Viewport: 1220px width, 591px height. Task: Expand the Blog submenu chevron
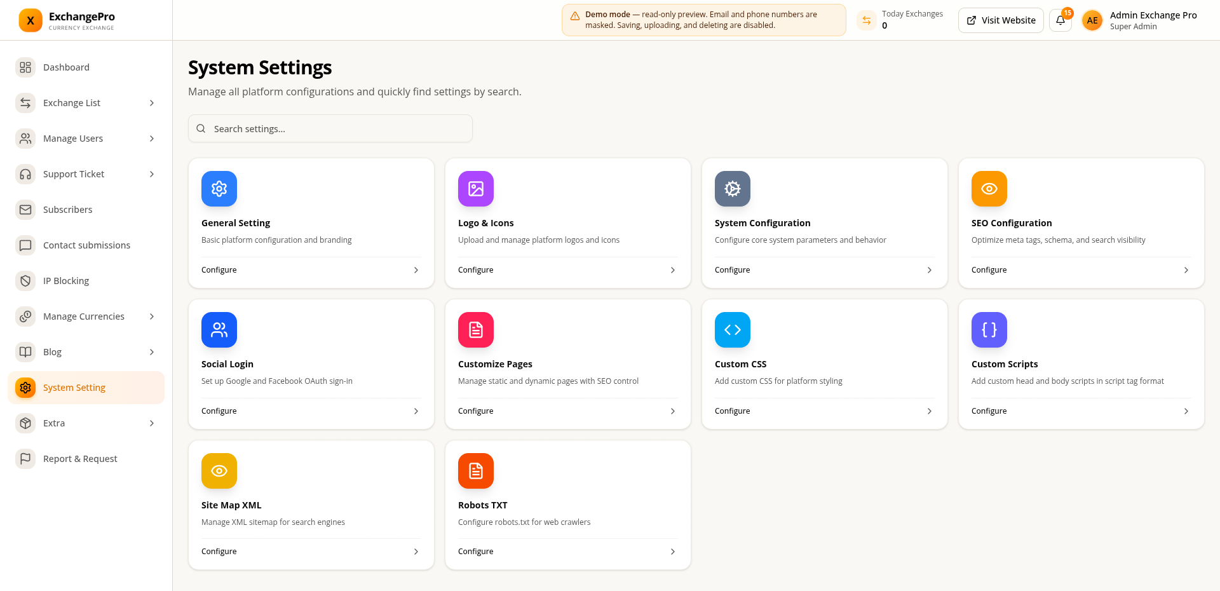coord(152,352)
